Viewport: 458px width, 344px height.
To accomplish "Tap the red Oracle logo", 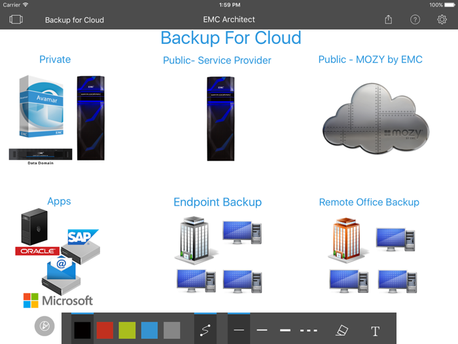I will (37, 251).
